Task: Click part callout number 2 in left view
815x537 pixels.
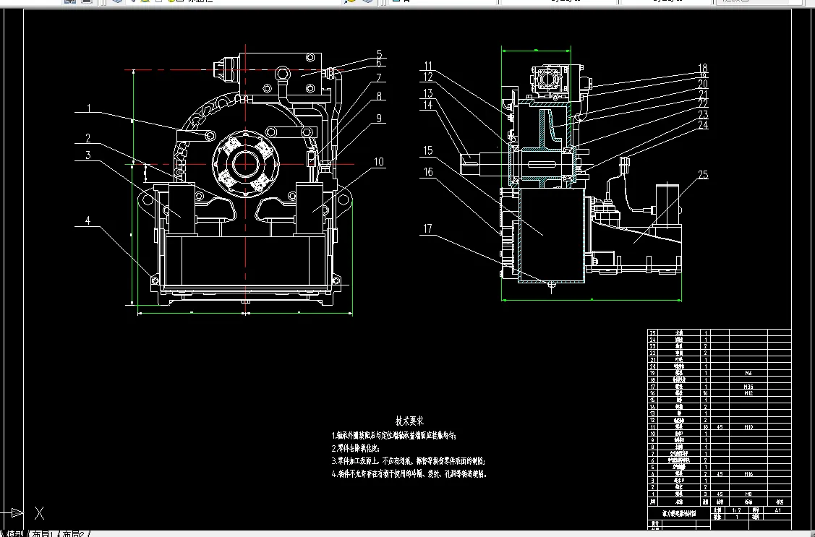Action: (x=88, y=137)
